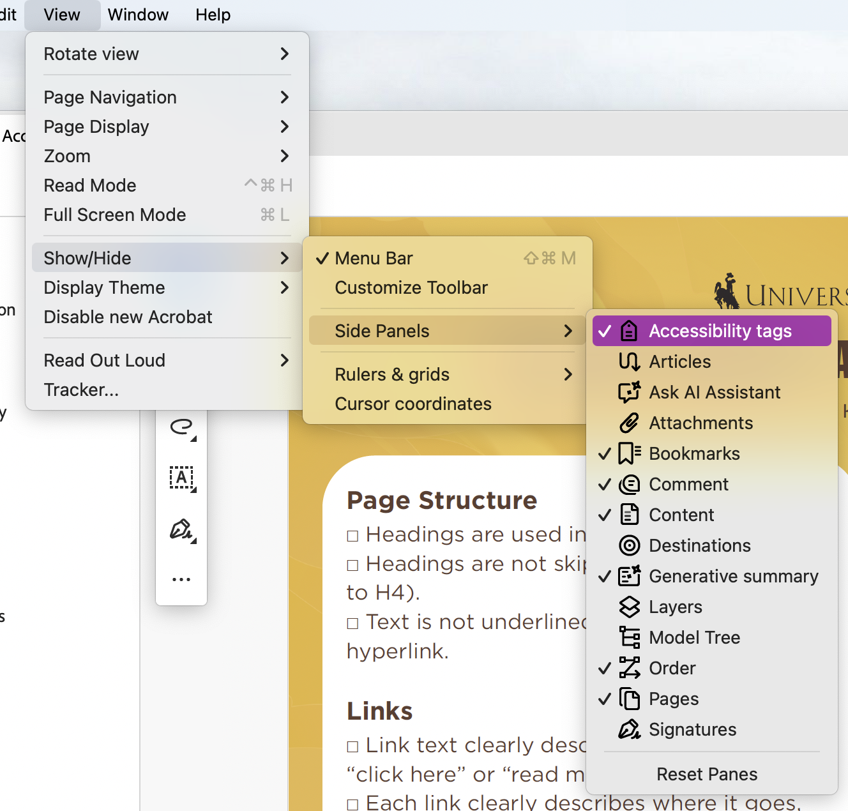Expand the Read Out Loud submenu arrow
848x811 pixels.
coord(285,360)
